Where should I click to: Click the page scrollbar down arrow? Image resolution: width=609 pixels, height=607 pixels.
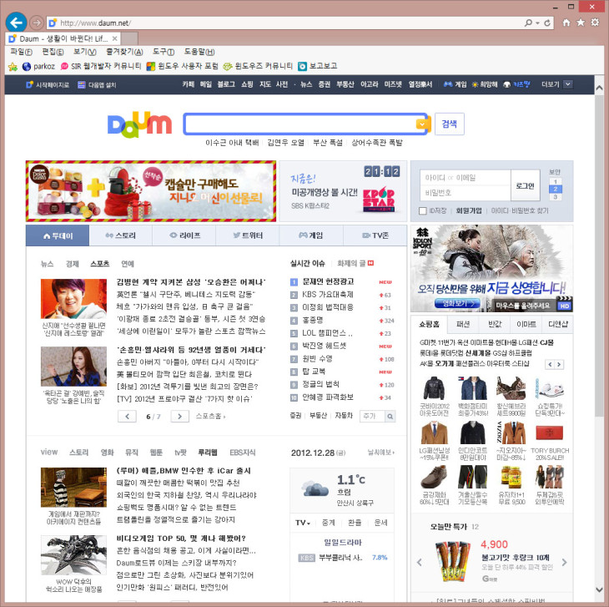[599, 590]
